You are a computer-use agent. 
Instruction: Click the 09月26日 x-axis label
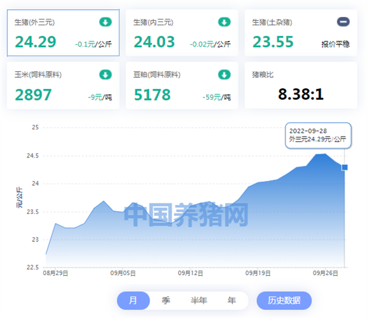(325, 273)
